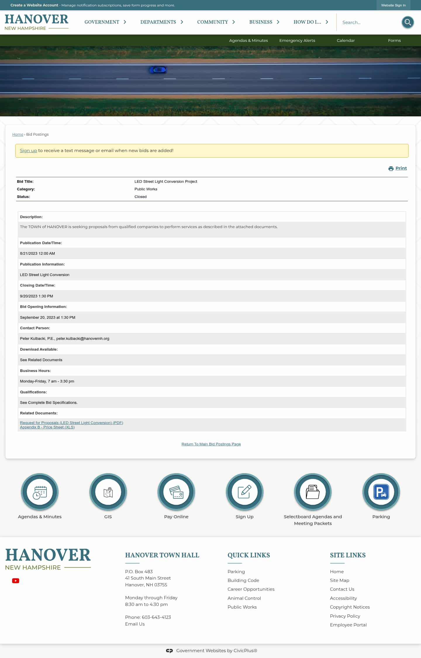Click publication date '8/21/2023 12:00 AM'
421x658 pixels.
click(x=37, y=254)
